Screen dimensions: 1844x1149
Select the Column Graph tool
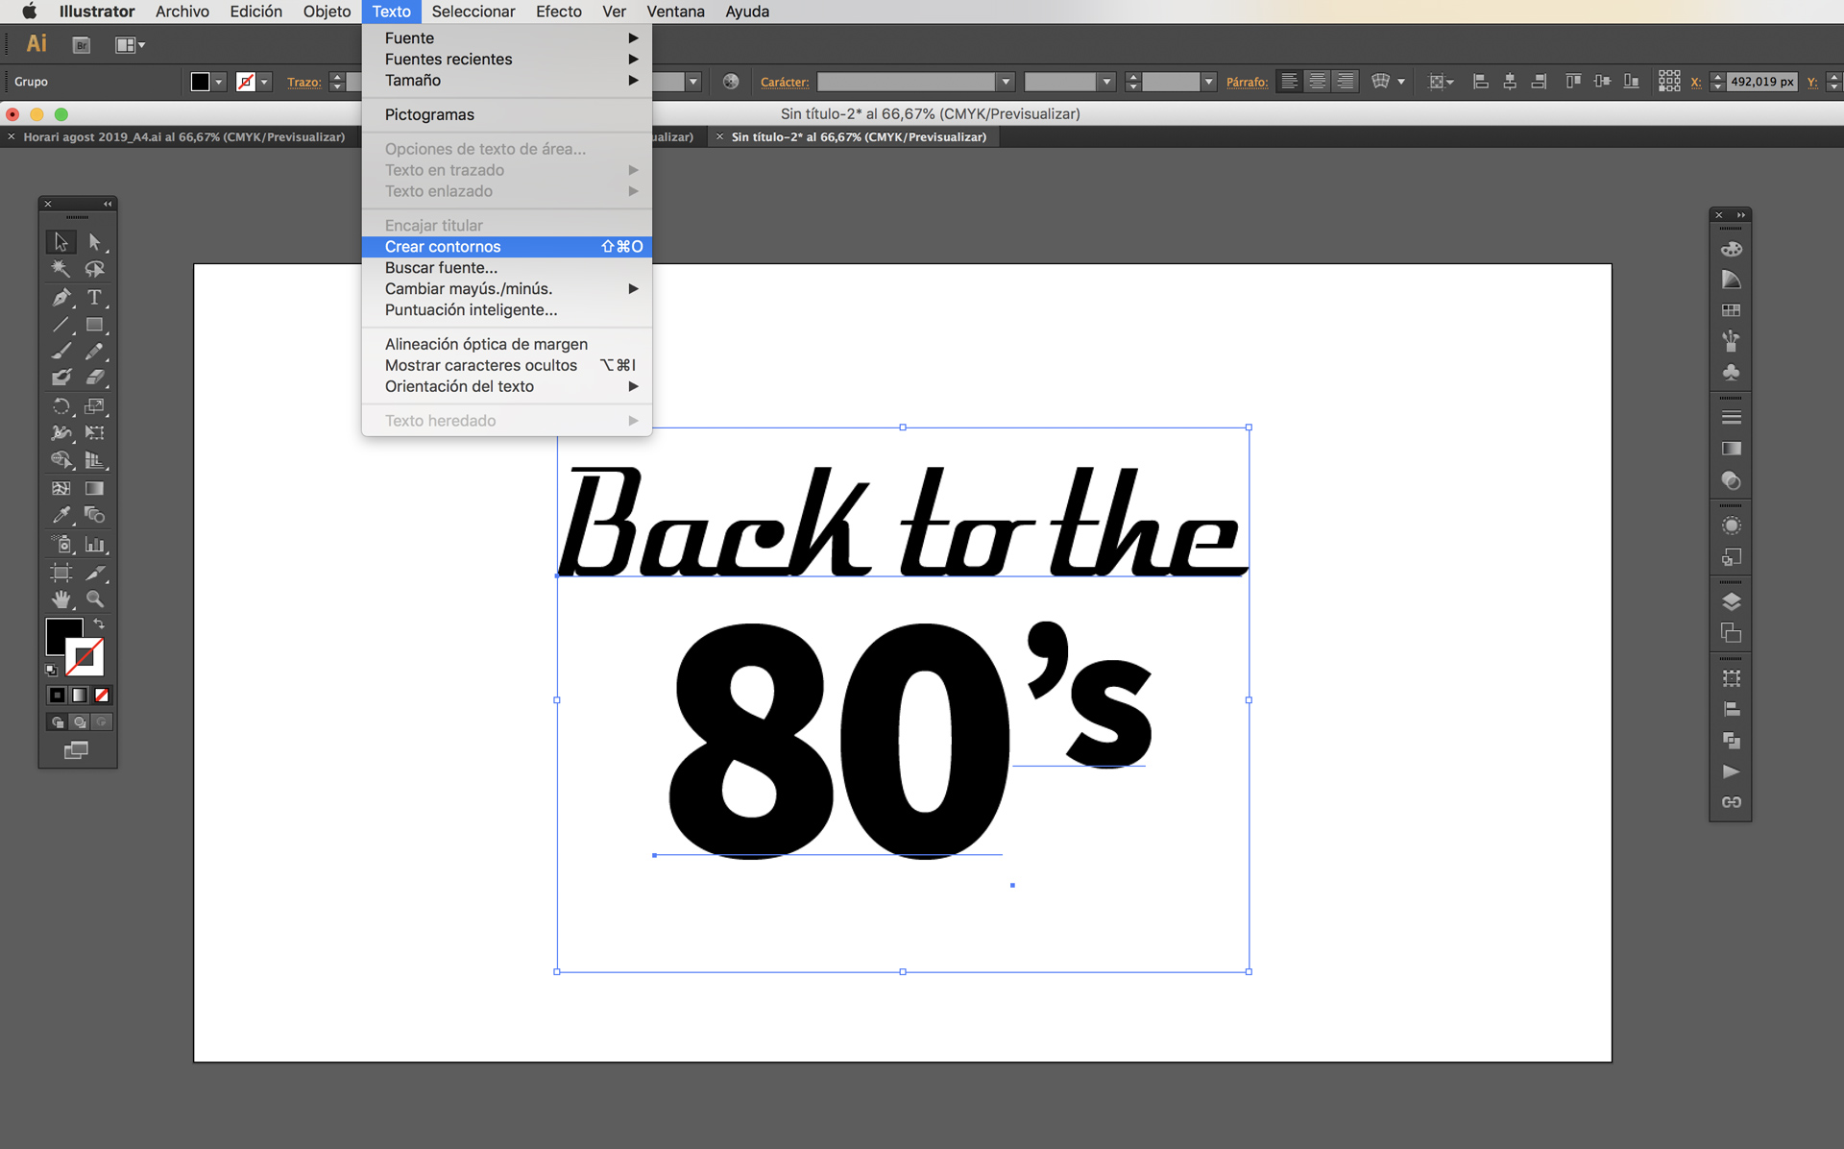(x=94, y=545)
